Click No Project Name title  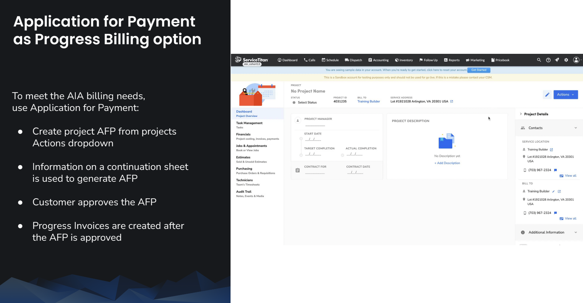[x=308, y=91]
